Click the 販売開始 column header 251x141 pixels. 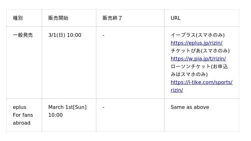click(58, 18)
